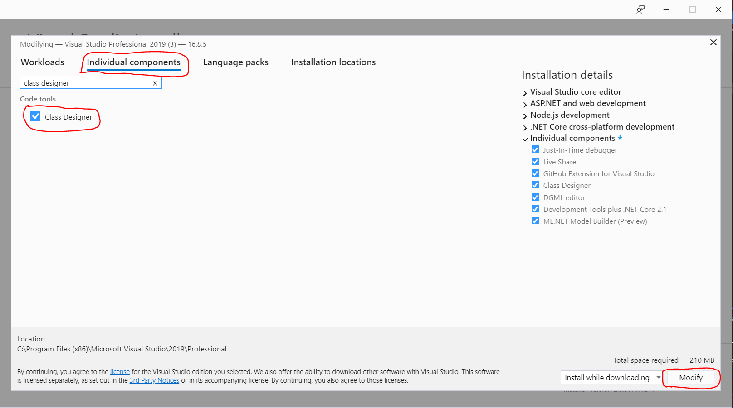Expand ASP.NET and web development details

click(x=525, y=104)
